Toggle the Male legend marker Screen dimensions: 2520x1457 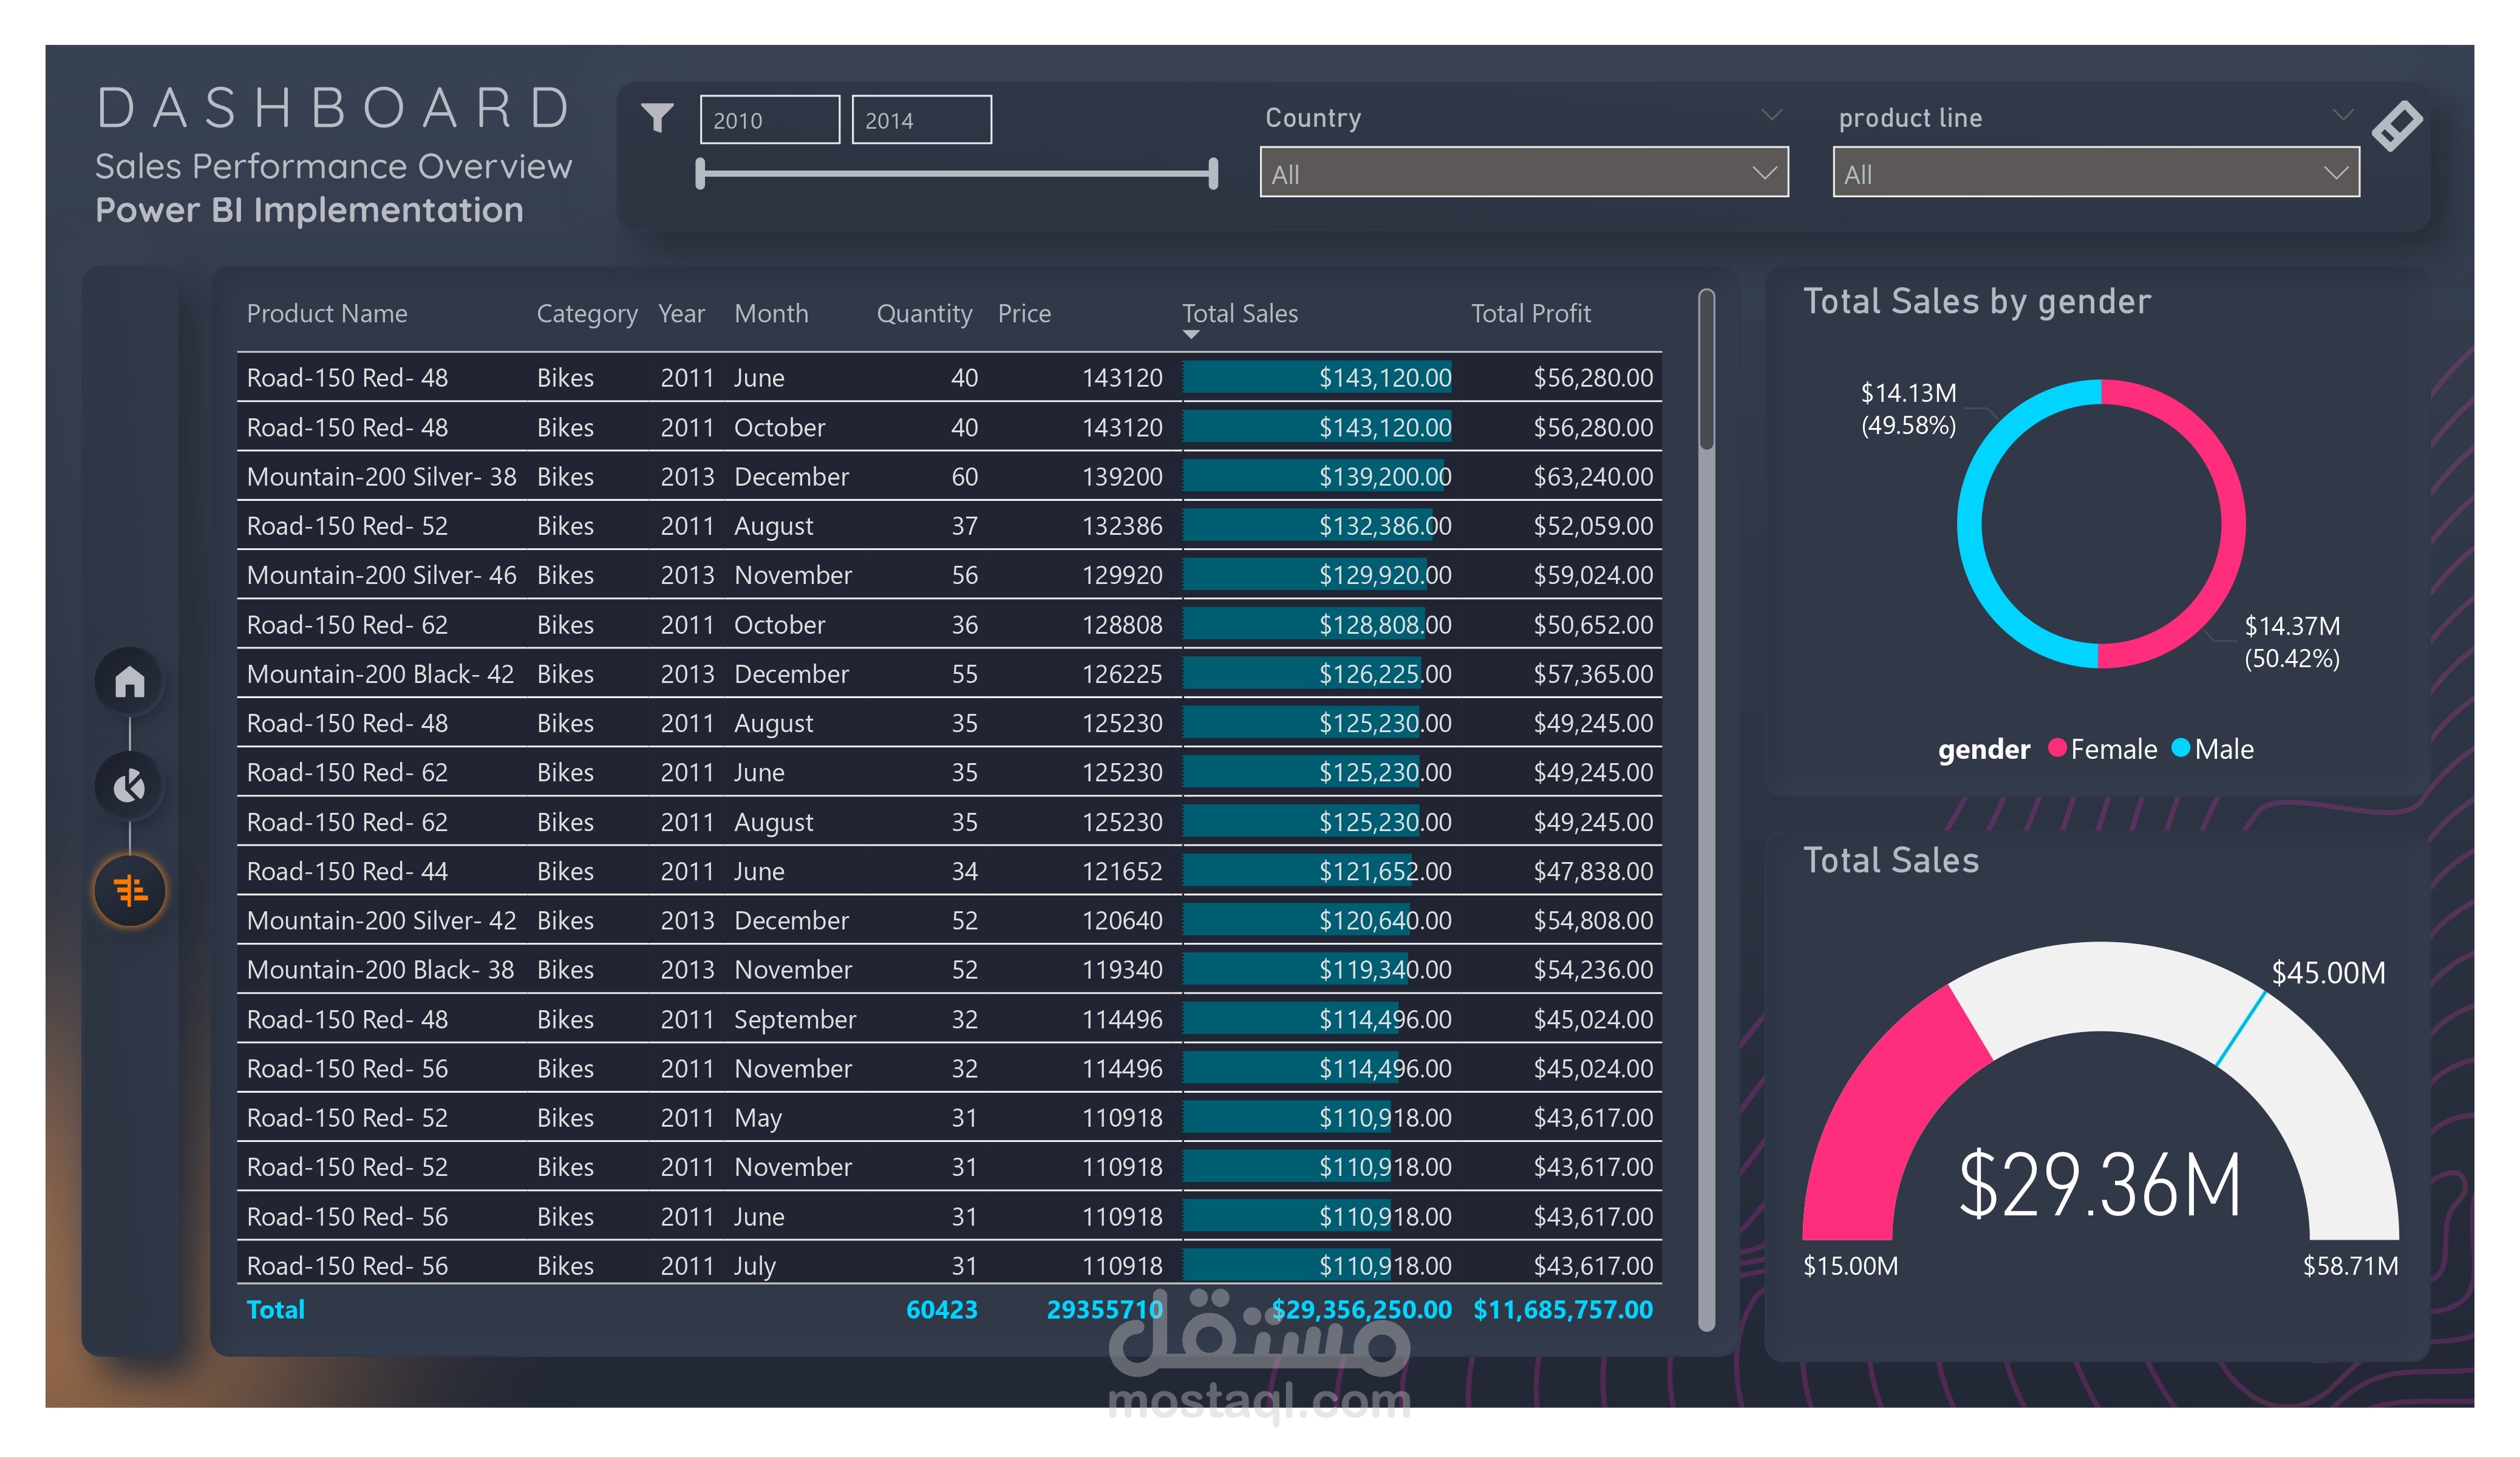[2181, 748]
